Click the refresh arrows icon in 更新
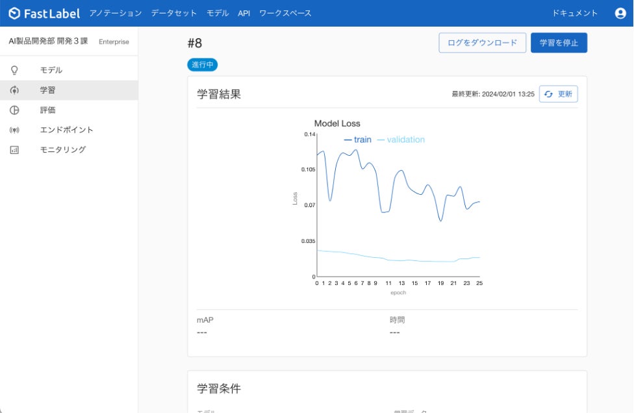The width and height of the screenshot is (634, 413). click(548, 94)
